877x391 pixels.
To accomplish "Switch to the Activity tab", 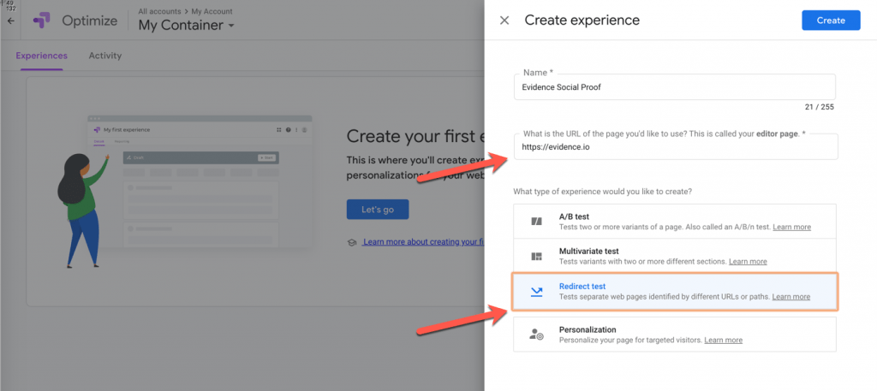I will click(105, 56).
